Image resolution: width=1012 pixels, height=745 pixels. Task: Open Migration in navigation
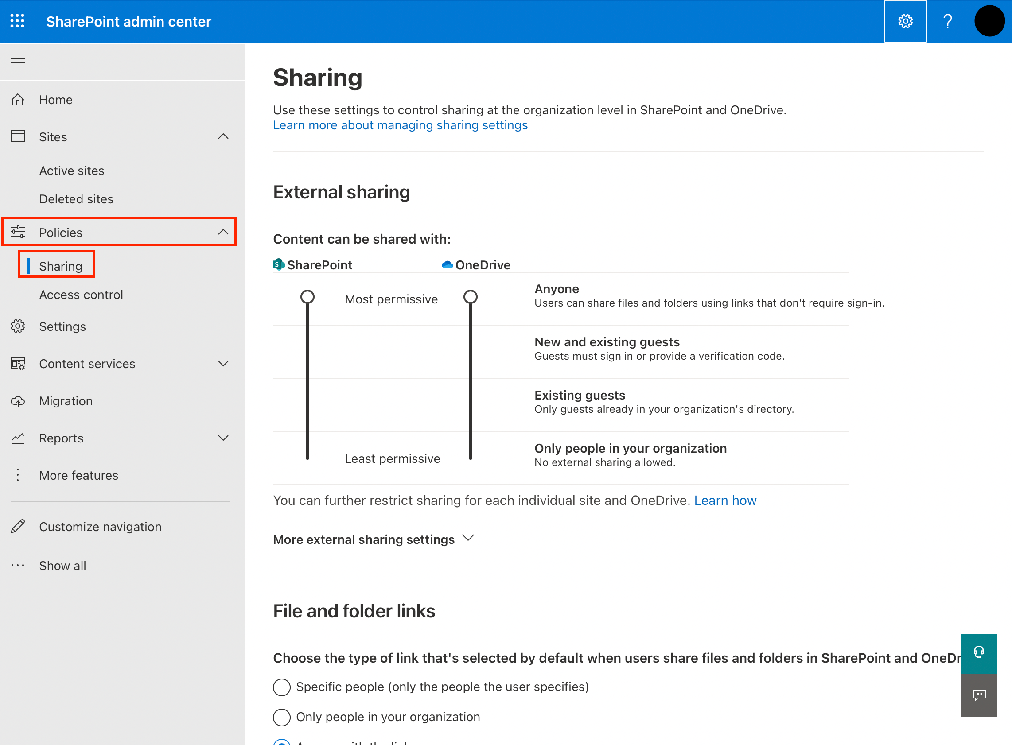pos(66,401)
